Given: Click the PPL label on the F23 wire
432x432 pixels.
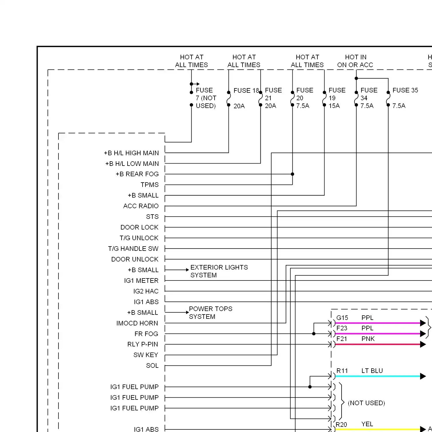Looking at the screenshot, I should coord(367,328).
